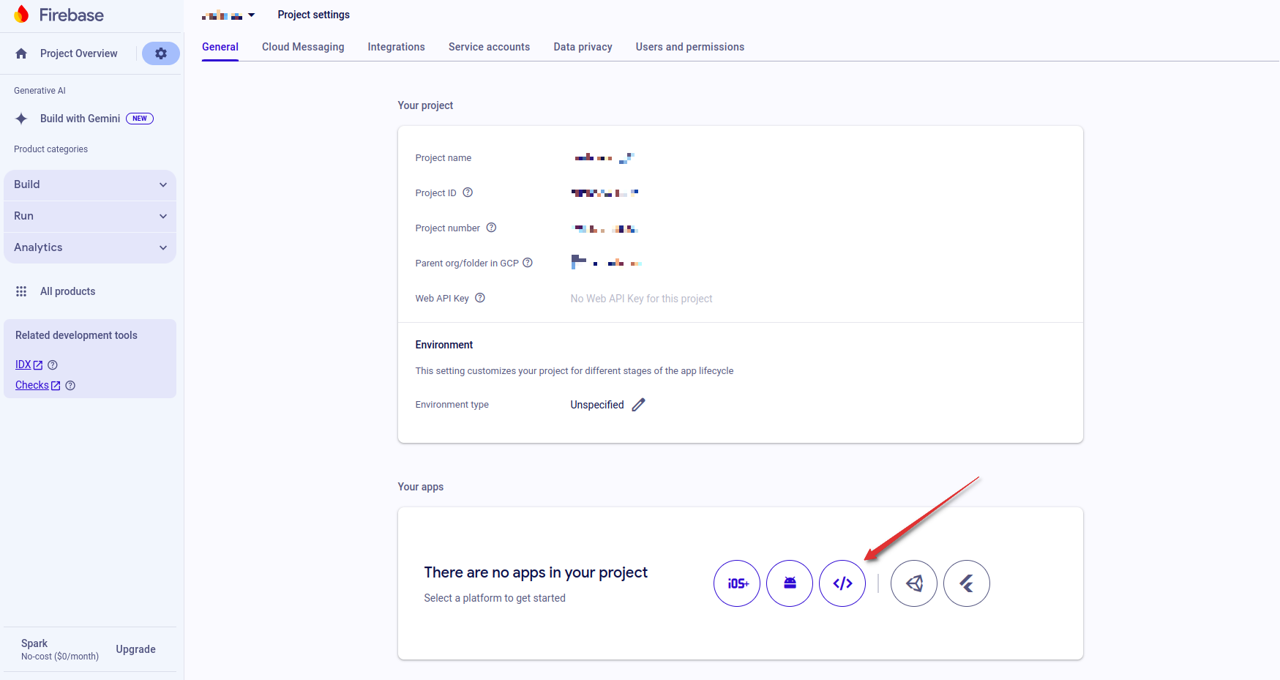This screenshot has width=1280, height=680.
Task: Open project settings gear icon
Action: tap(161, 53)
